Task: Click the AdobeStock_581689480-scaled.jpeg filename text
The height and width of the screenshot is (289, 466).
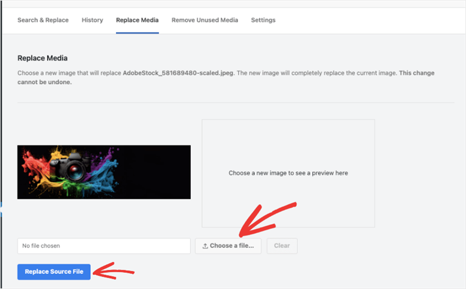Action: click(179, 73)
